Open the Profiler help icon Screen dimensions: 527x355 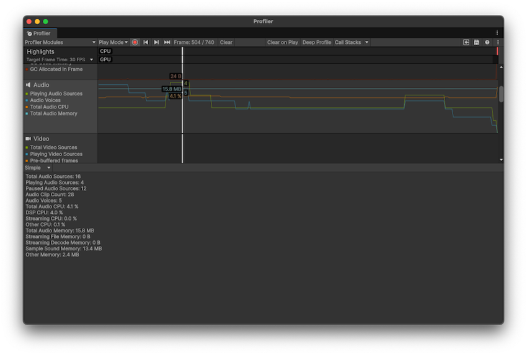point(487,42)
